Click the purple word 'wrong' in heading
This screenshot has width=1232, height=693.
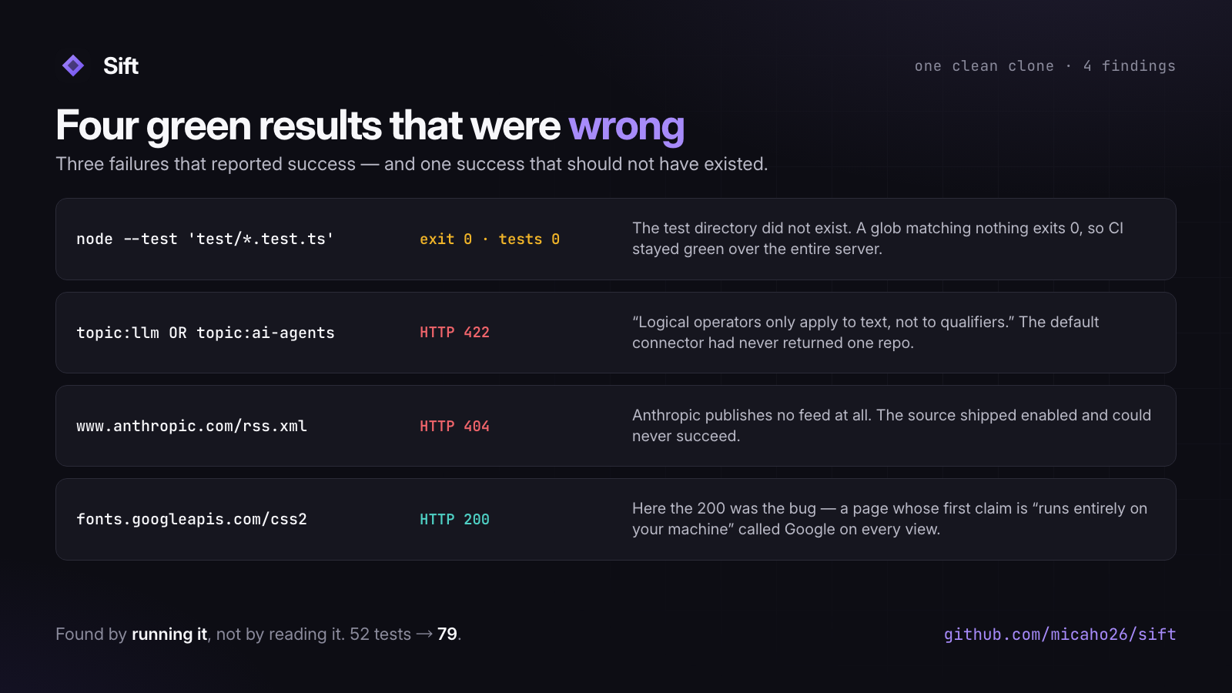[626, 126]
